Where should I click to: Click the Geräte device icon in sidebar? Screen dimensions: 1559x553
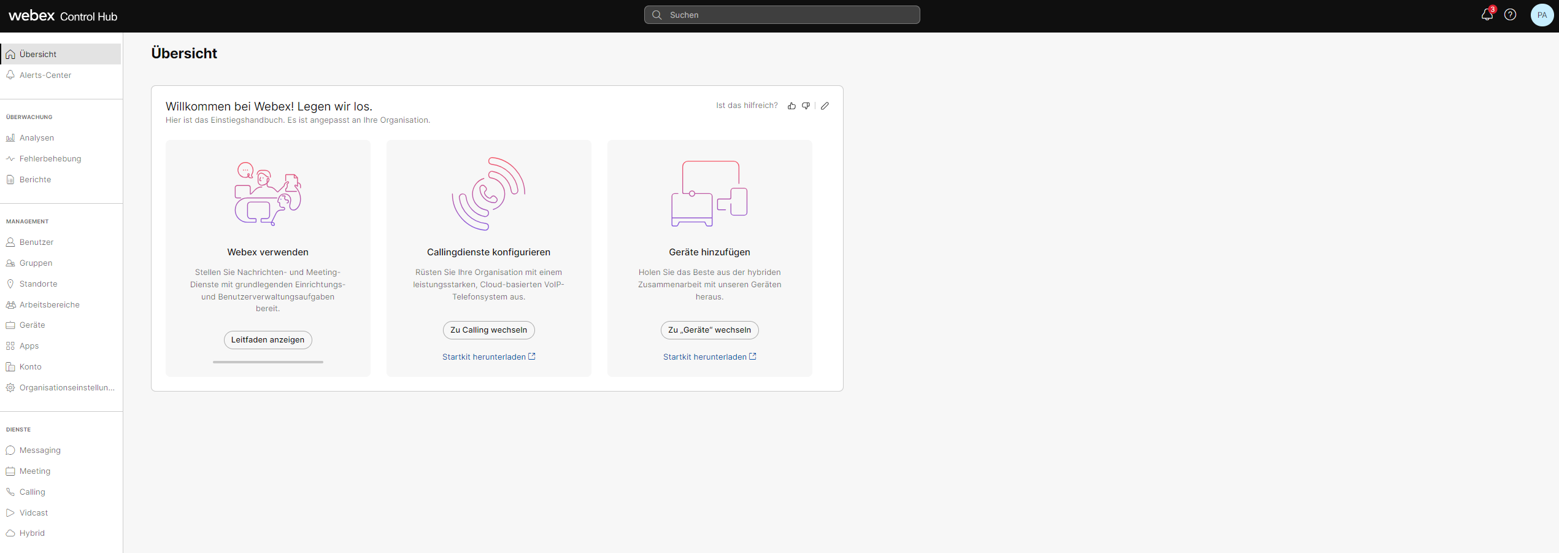coord(10,325)
